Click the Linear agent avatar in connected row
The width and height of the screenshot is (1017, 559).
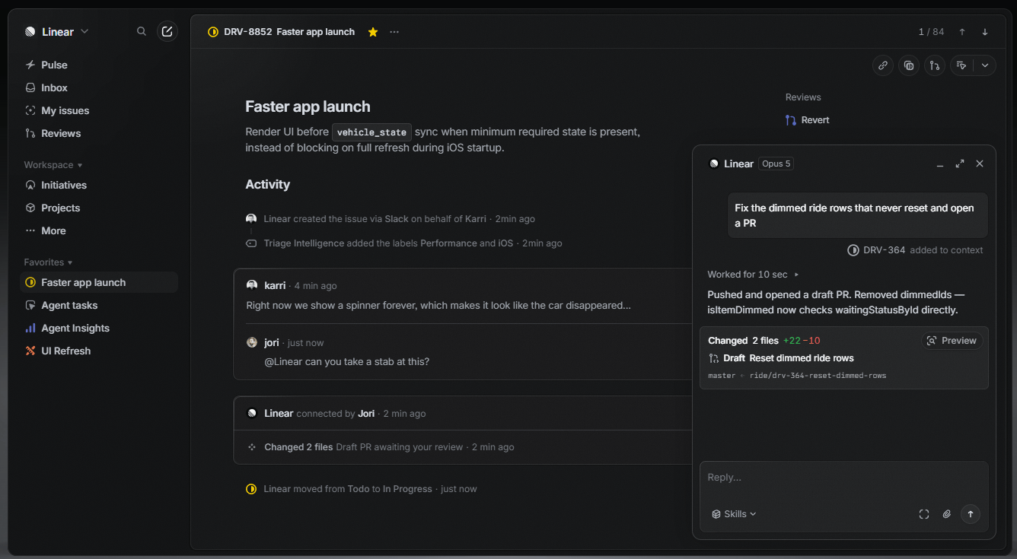(252, 414)
